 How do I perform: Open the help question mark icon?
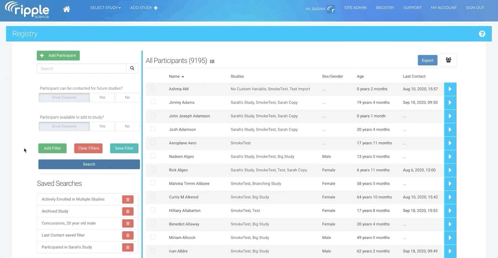(x=482, y=34)
